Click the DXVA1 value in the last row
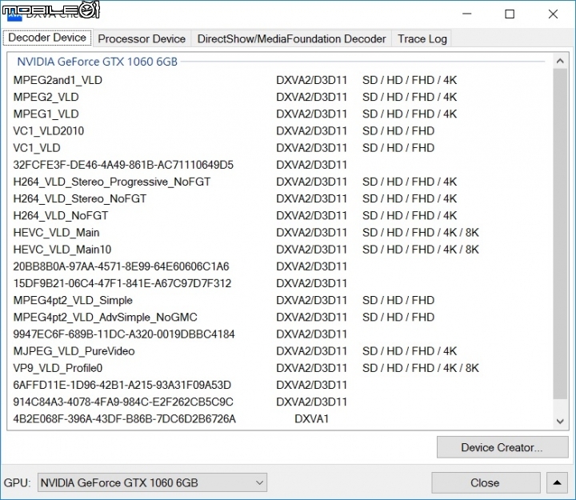 (x=311, y=419)
